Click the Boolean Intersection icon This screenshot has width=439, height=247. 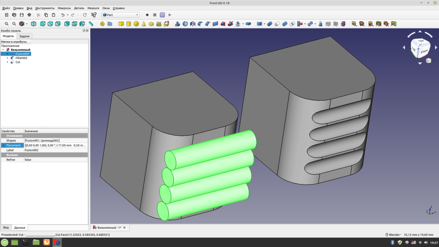point(292,24)
